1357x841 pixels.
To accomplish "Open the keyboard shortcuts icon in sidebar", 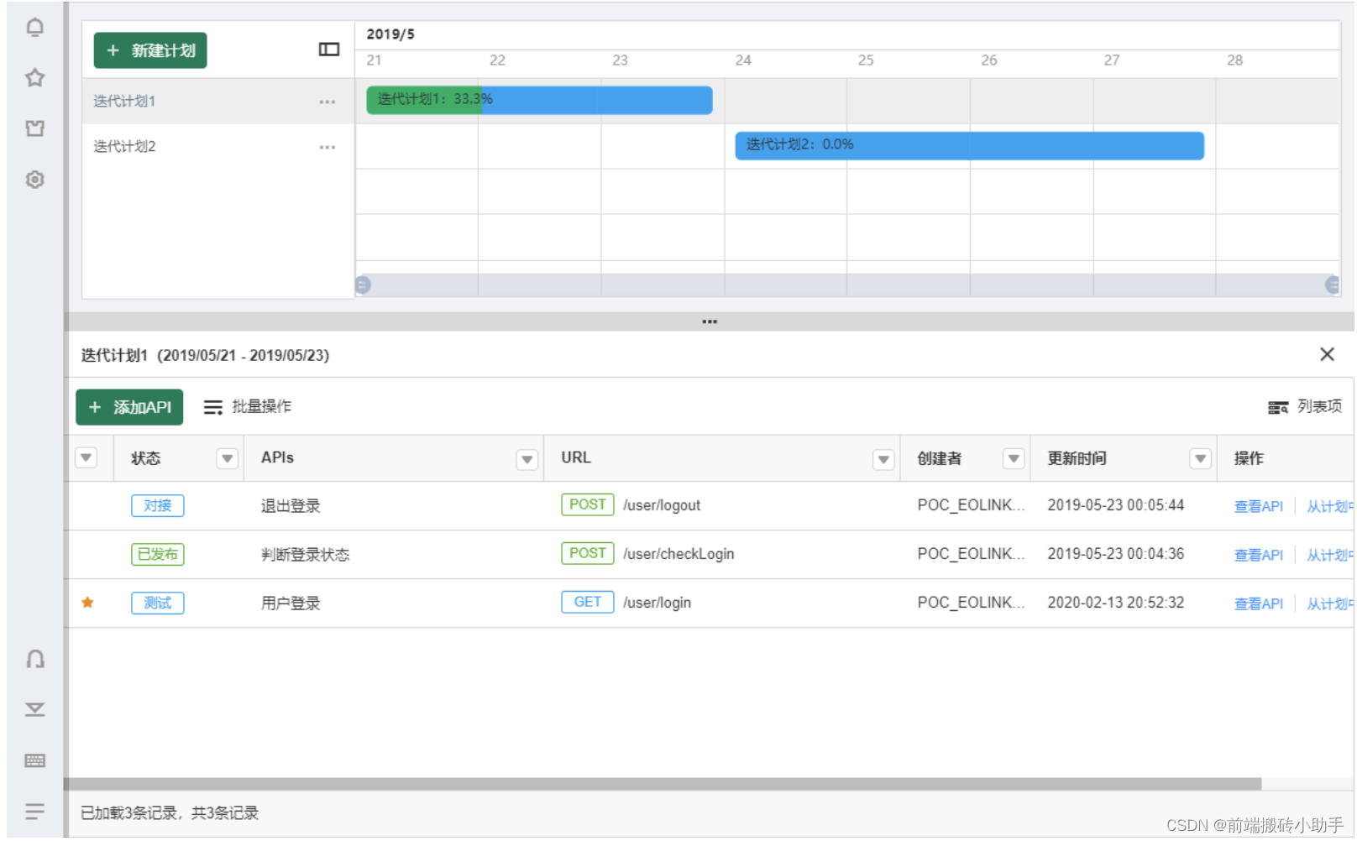I will point(34,761).
